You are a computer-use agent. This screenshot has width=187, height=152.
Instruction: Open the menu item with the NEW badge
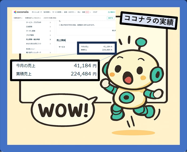pos(86,12)
